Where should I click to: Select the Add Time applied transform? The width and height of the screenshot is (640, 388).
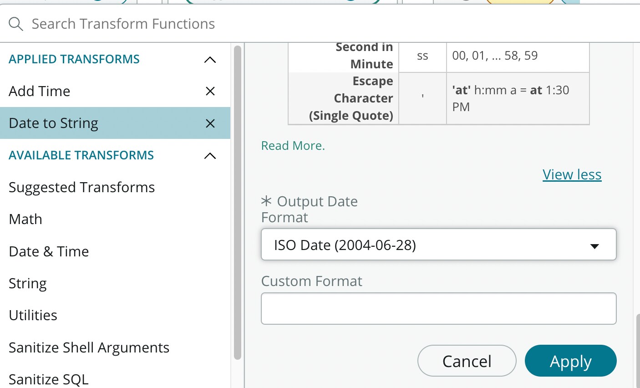[x=40, y=91]
